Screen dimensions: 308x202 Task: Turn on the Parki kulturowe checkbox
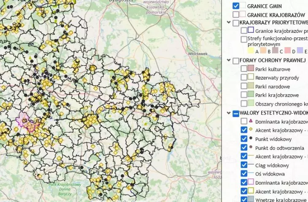pos(244,69)
